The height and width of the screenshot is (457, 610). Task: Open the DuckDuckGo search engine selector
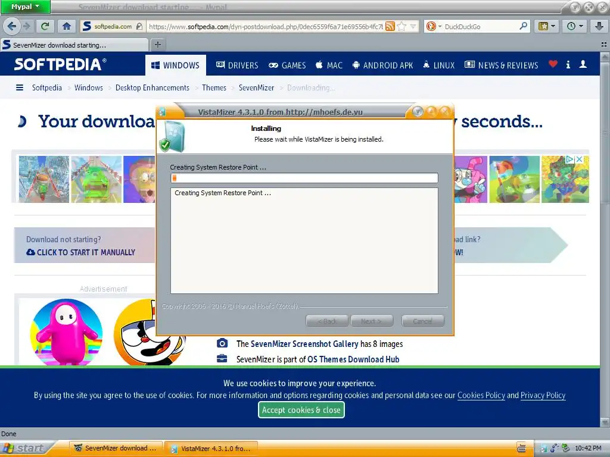tap(434, 26)
